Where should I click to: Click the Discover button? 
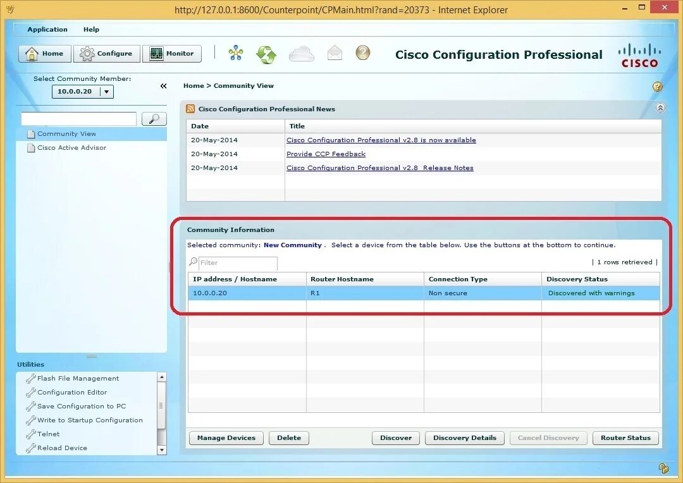[395, 437]
